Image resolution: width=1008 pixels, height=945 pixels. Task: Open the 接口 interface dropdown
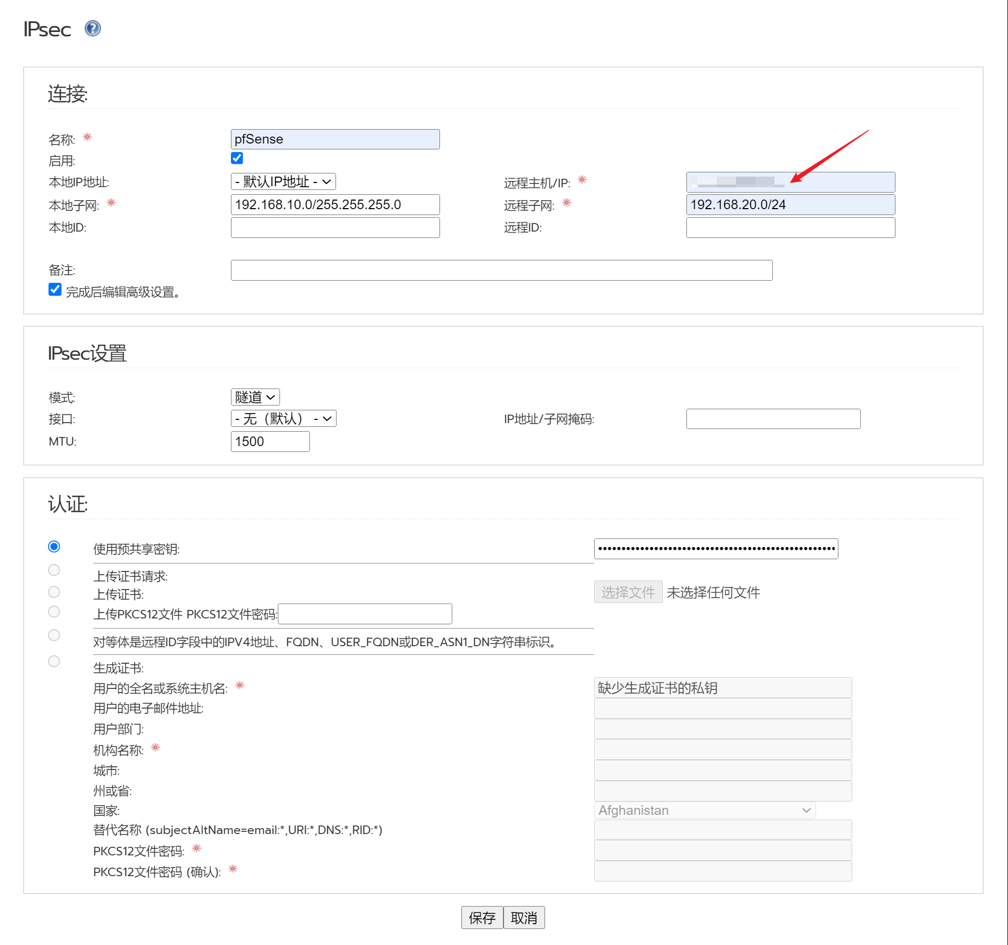pos(283,419)
